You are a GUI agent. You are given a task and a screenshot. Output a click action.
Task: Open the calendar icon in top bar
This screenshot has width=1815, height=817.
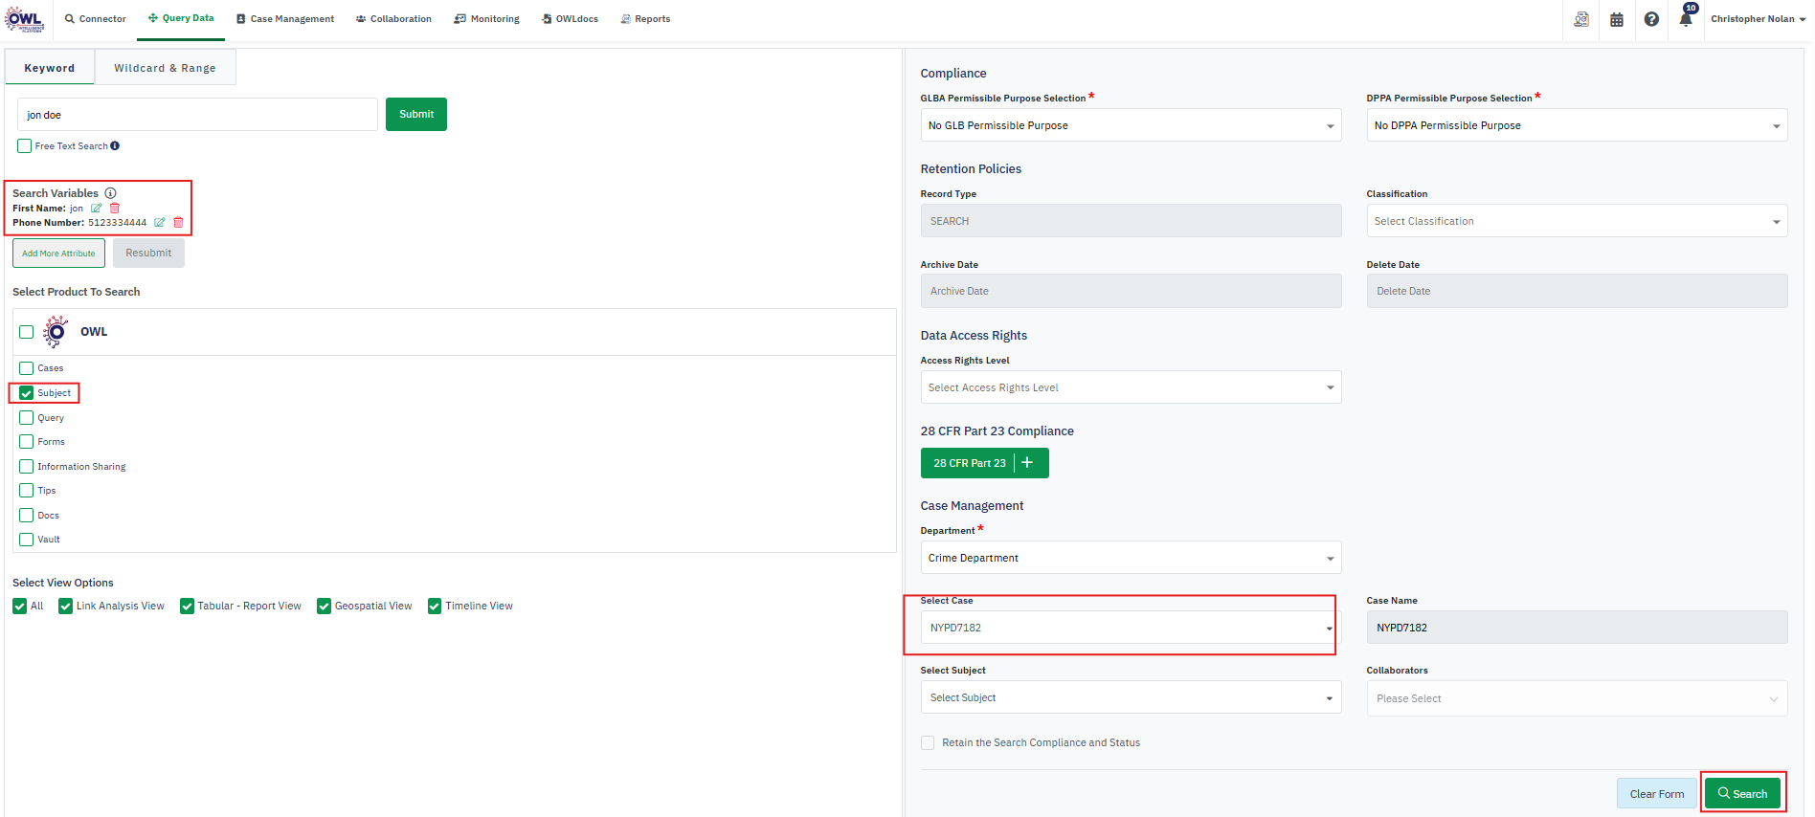click(x=1617, y=19)
